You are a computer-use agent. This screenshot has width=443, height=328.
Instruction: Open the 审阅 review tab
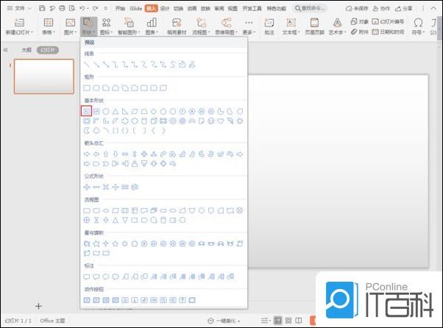[x=219, y=9]
